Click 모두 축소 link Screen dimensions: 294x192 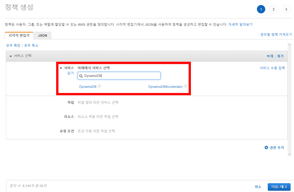[31, 45]
